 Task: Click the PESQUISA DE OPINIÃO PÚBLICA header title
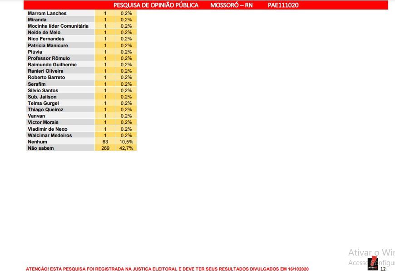pyautogui.click(x=156, y=5)
